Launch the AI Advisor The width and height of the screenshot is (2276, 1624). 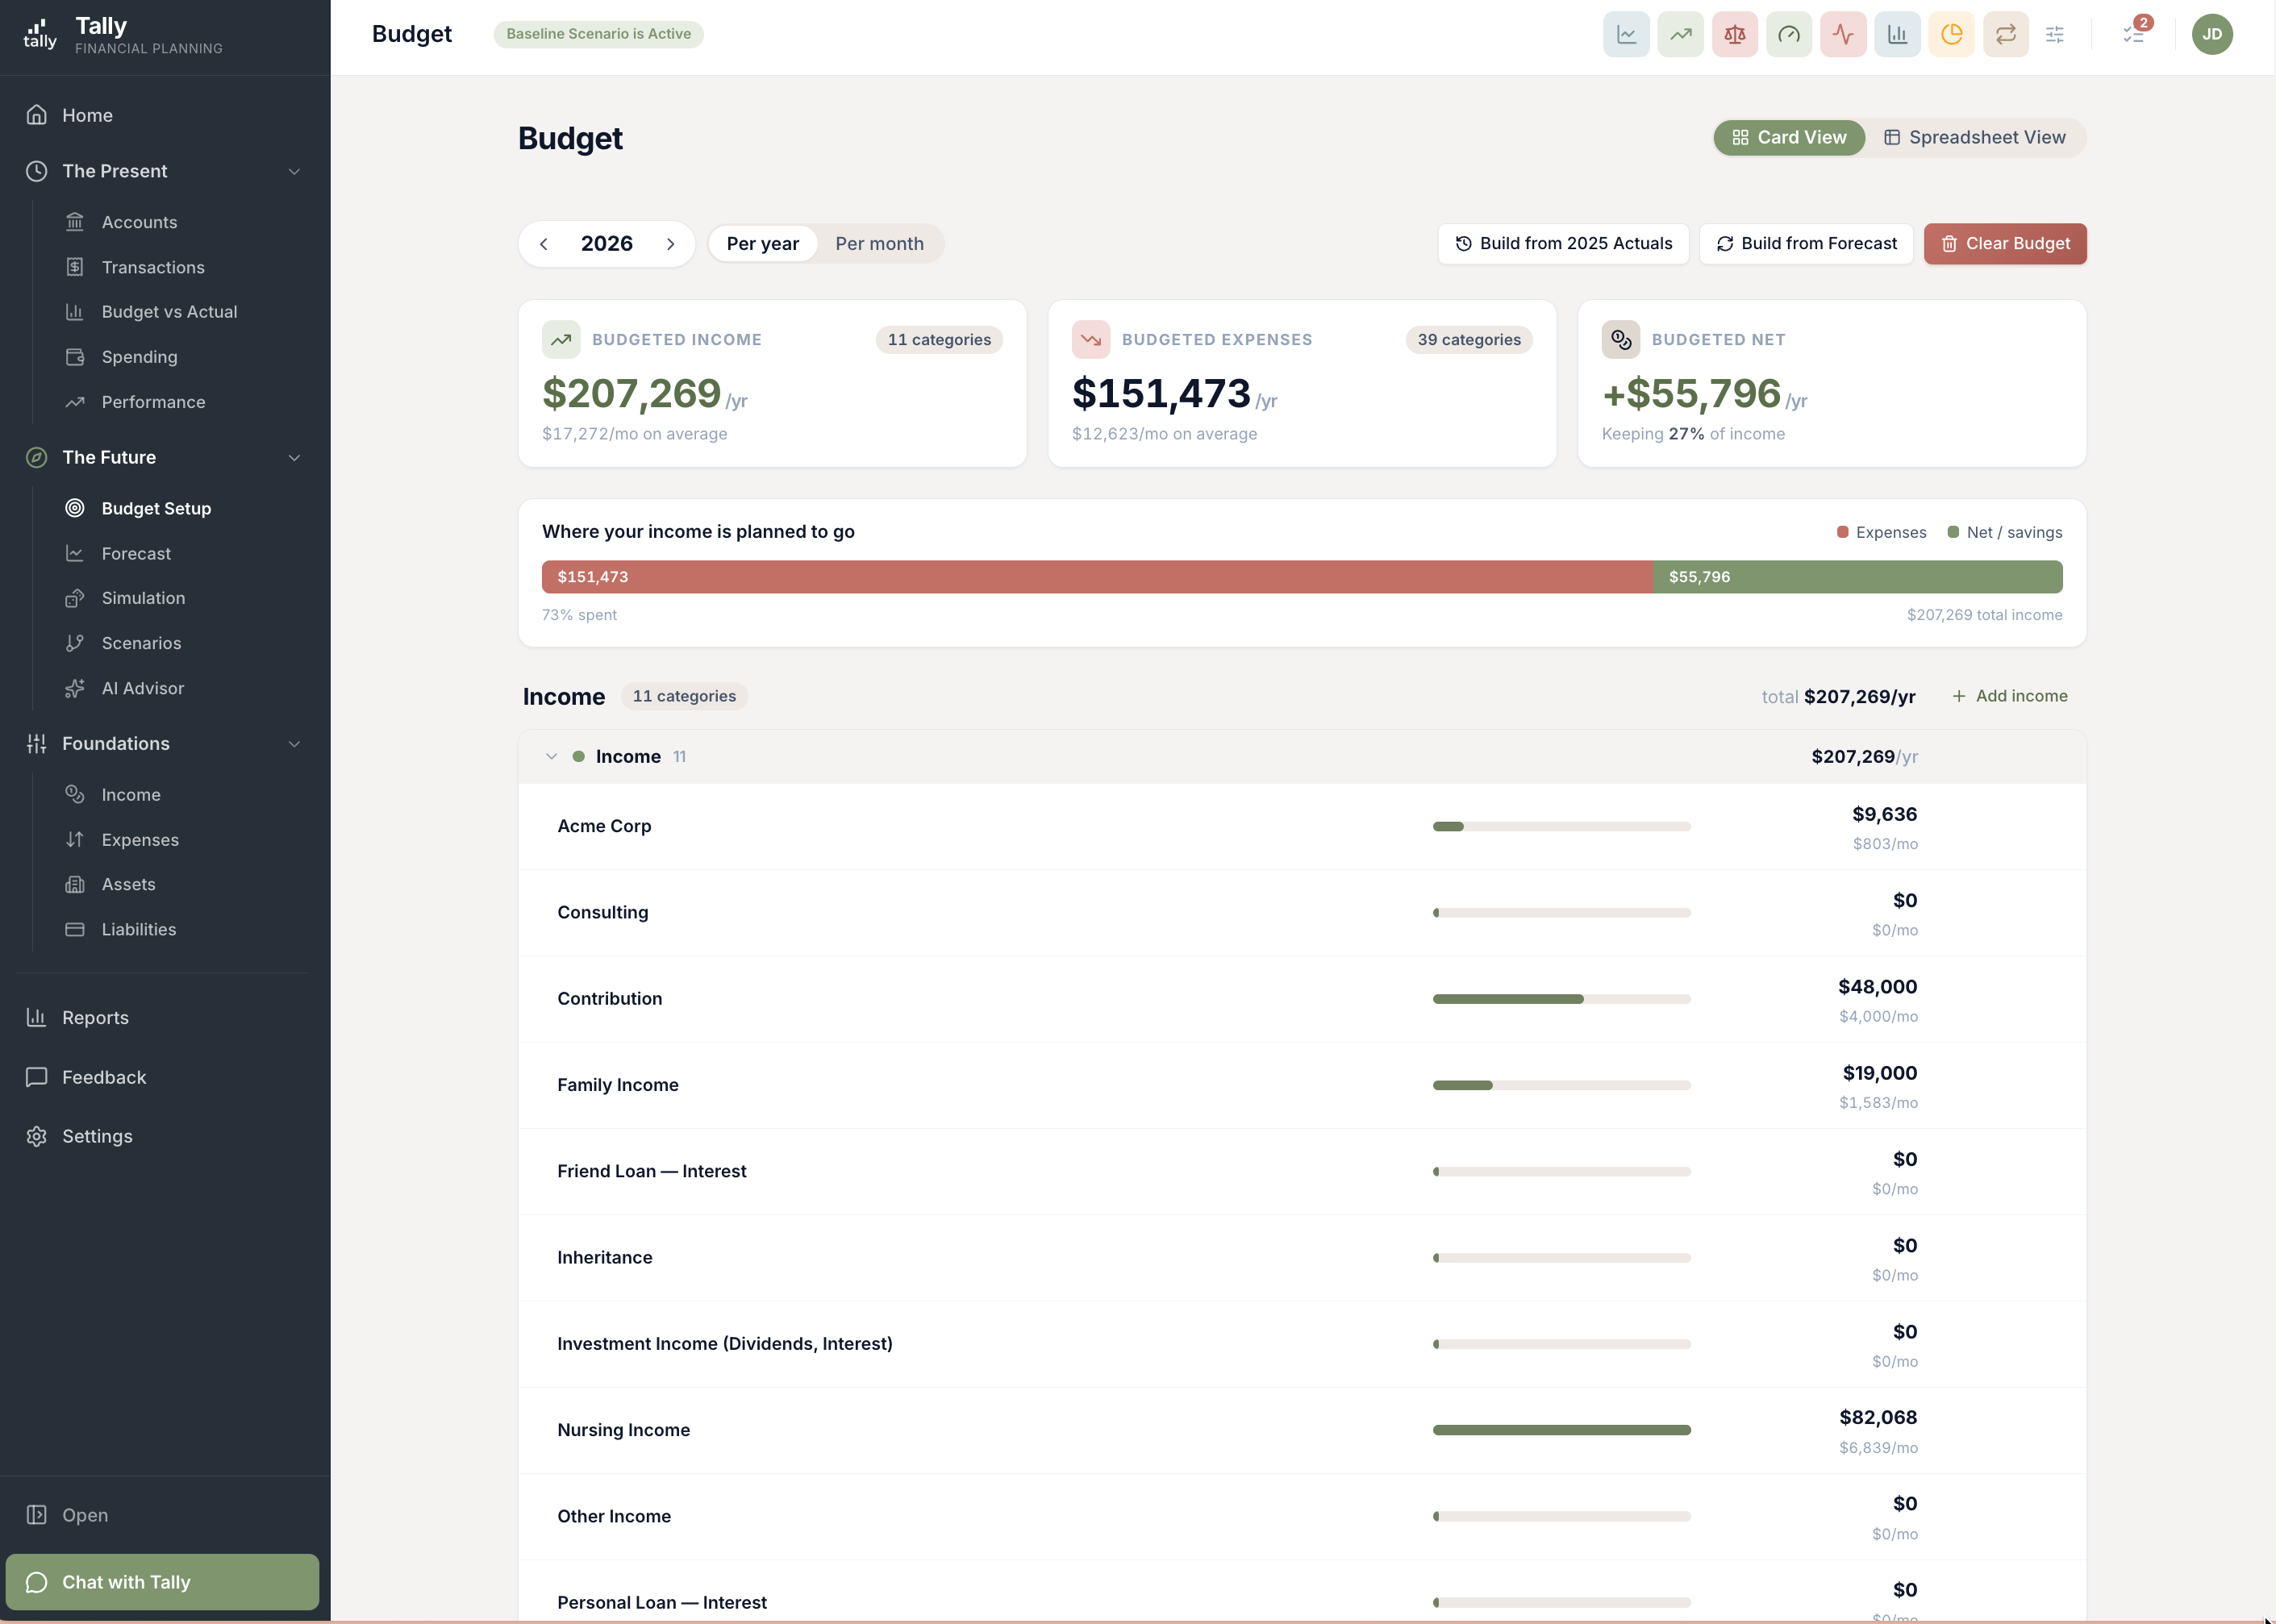click(142, 688)
